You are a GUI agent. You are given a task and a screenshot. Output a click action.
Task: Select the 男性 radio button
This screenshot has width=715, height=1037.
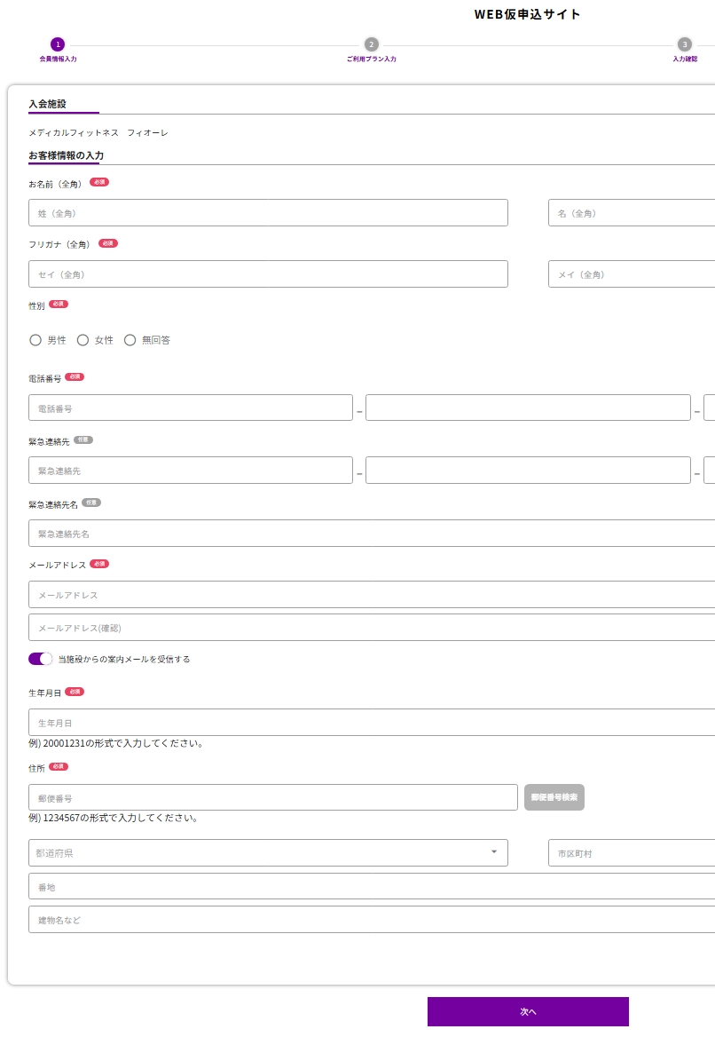(36, 340)
